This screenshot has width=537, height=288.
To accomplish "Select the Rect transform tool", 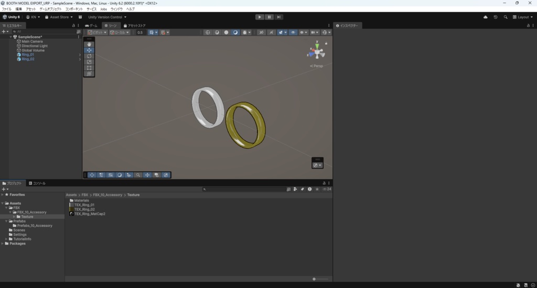I will [x=89, y=68].
